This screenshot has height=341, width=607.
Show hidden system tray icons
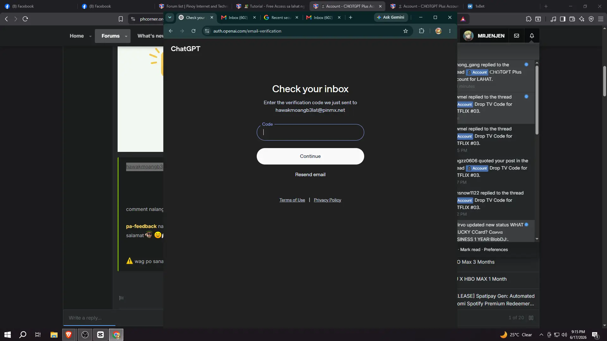pos(541,335)
